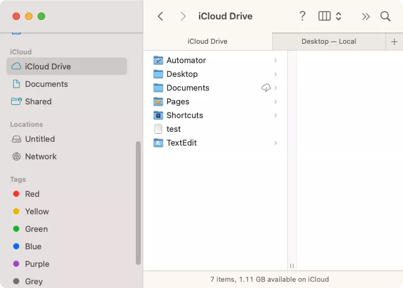Select the Red tag

click(32, 194)
